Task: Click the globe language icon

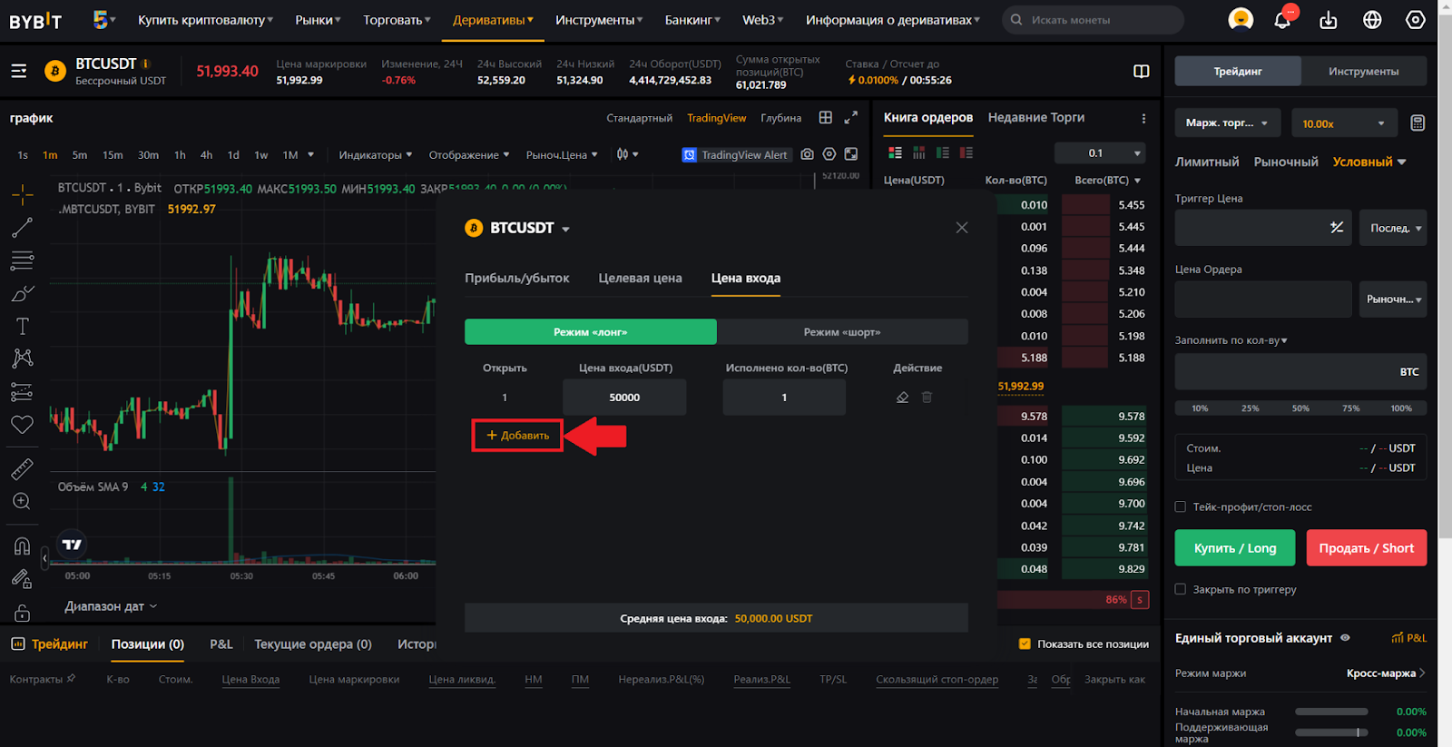Action: pyautogui.click(x=1372, y=20)
